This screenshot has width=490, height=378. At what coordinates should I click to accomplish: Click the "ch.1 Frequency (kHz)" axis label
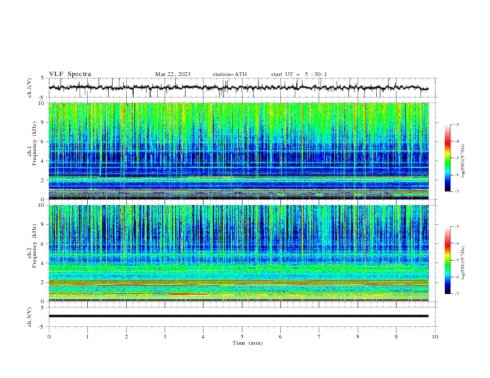click(32, 143)
